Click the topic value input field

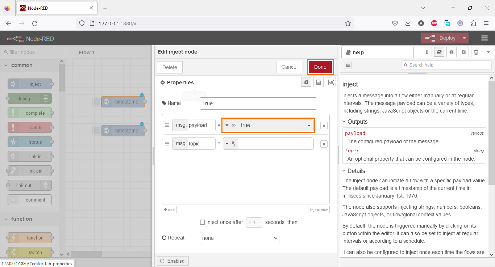point(276,144)
